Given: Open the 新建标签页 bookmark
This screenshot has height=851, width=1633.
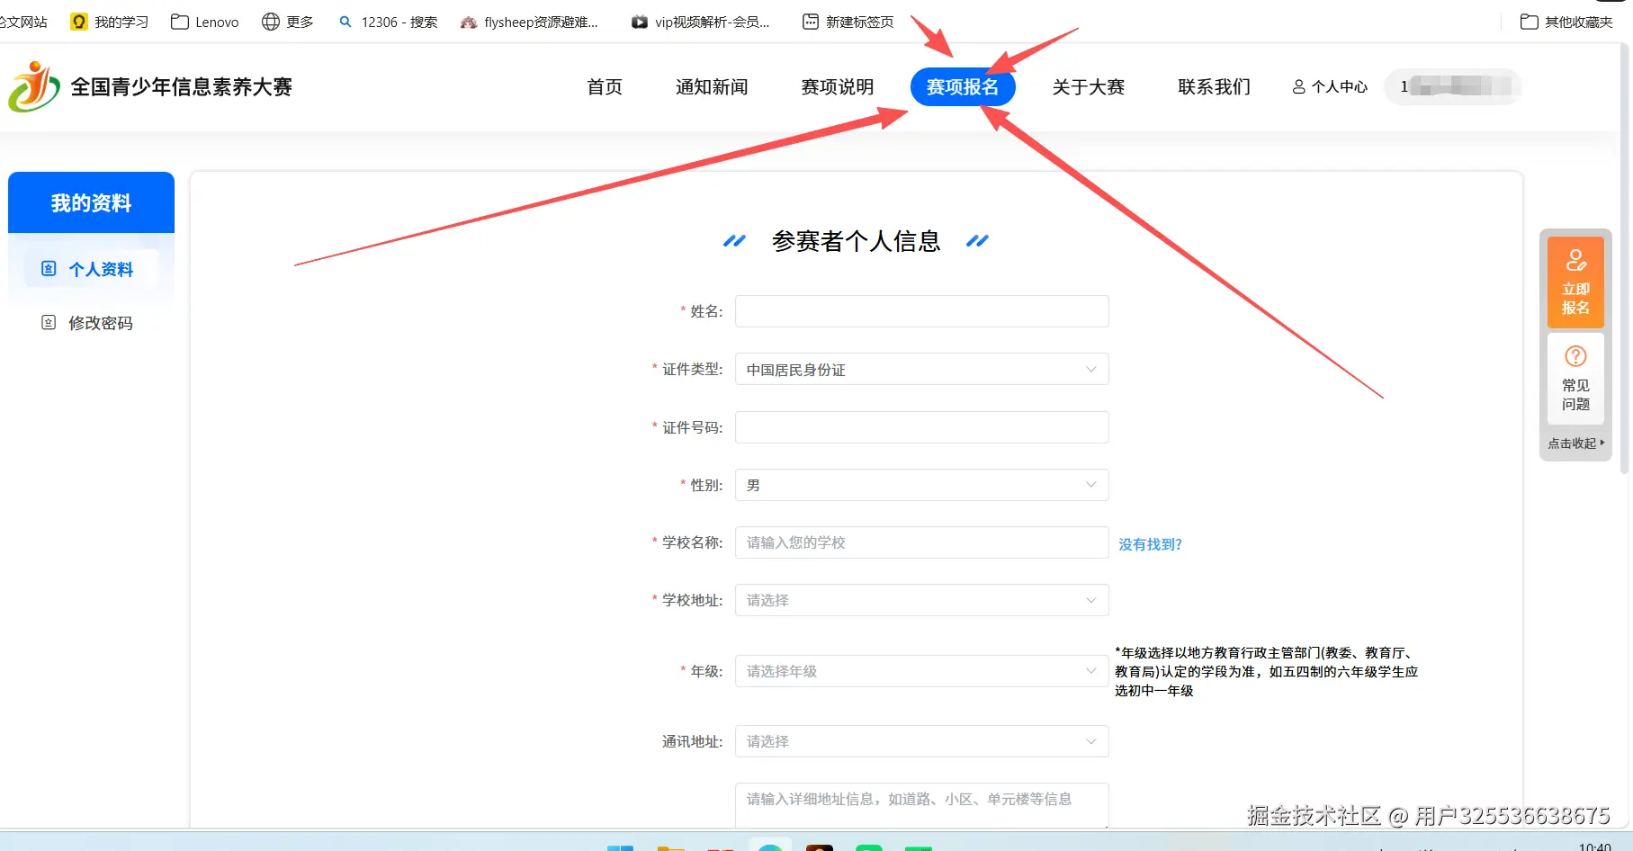Looking at the screenshot, I should point(848,22).
